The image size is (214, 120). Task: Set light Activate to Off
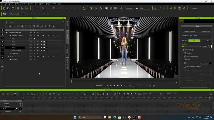207,41
